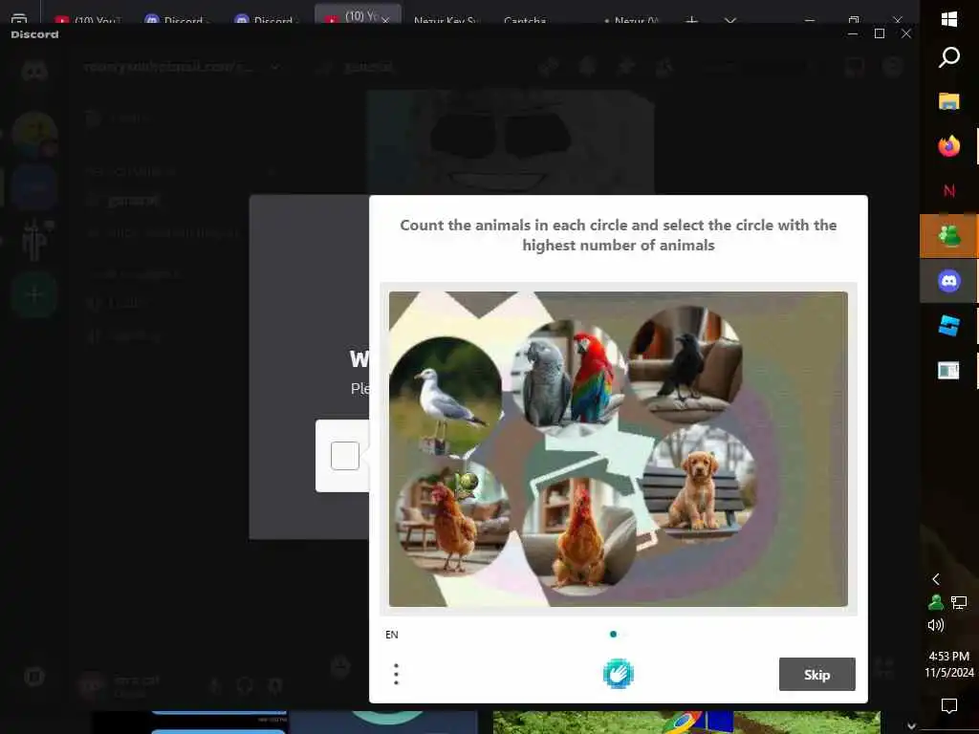The image size is (979, 734).
Task: Close the Discord window
Action: 906,33
